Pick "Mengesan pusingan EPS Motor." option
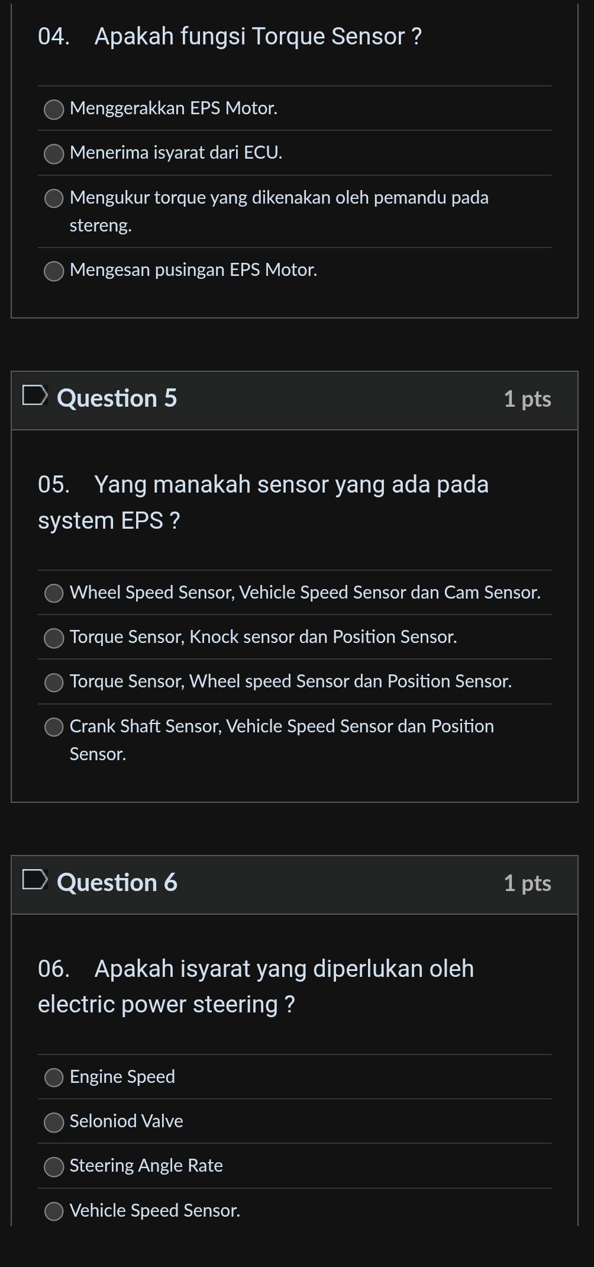This screenshot has height=1267, width=594. pyautogui.click(x=54, y=271)
